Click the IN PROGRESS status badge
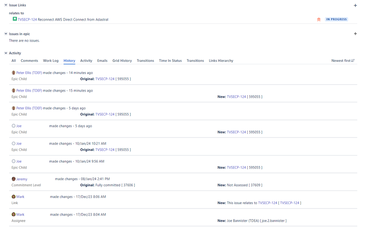 coord(336,19)
